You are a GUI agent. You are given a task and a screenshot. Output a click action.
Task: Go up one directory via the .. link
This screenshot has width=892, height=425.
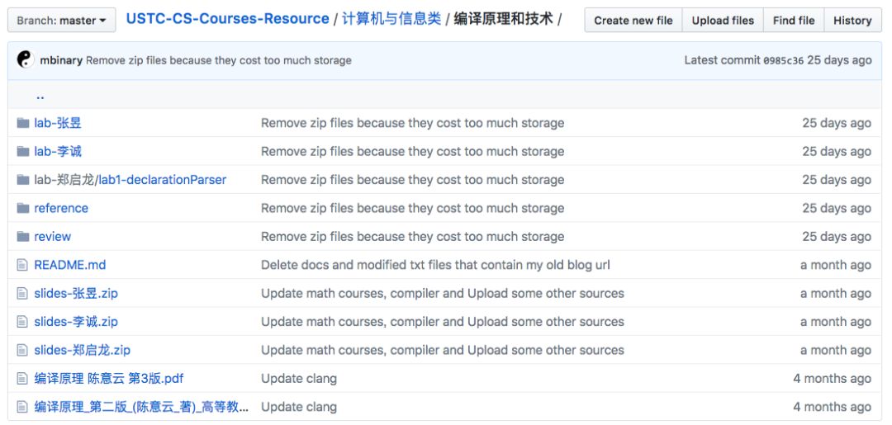point(40,96)
